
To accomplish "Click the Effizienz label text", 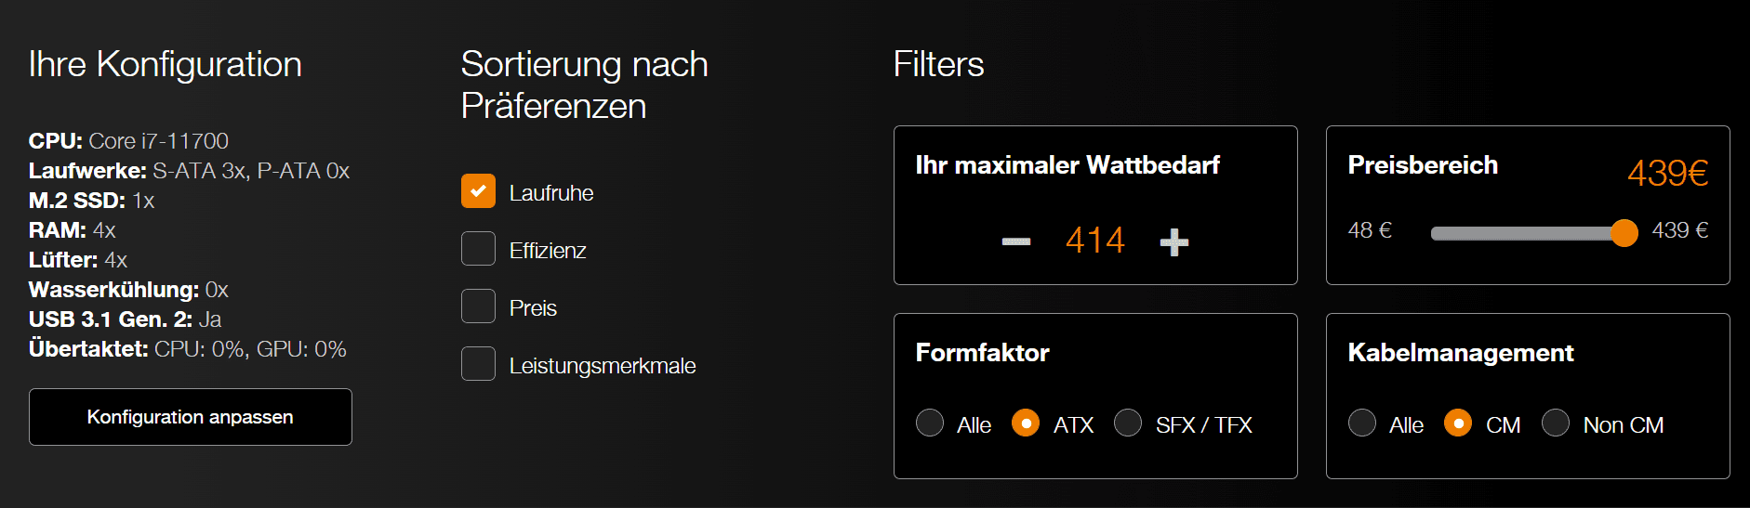I will tap(548, 251).
